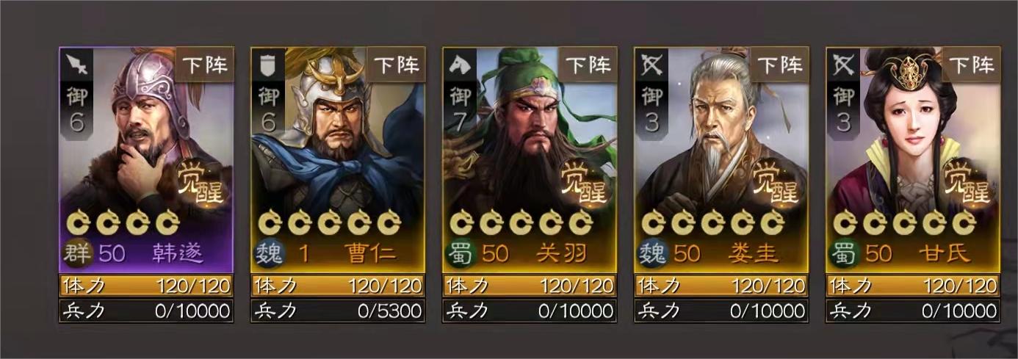The width and height of the screenshot is (1018, 359).
Task: Click the archer bow icon on 甘氏's card
Action: click(x=842, y=65)
